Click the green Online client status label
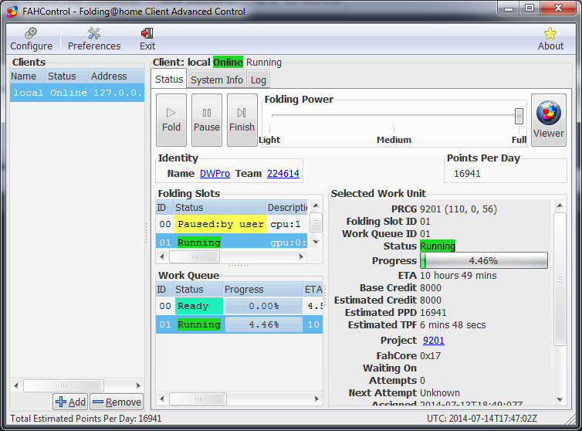Screen dimensions: 582x431 [228, 62]
